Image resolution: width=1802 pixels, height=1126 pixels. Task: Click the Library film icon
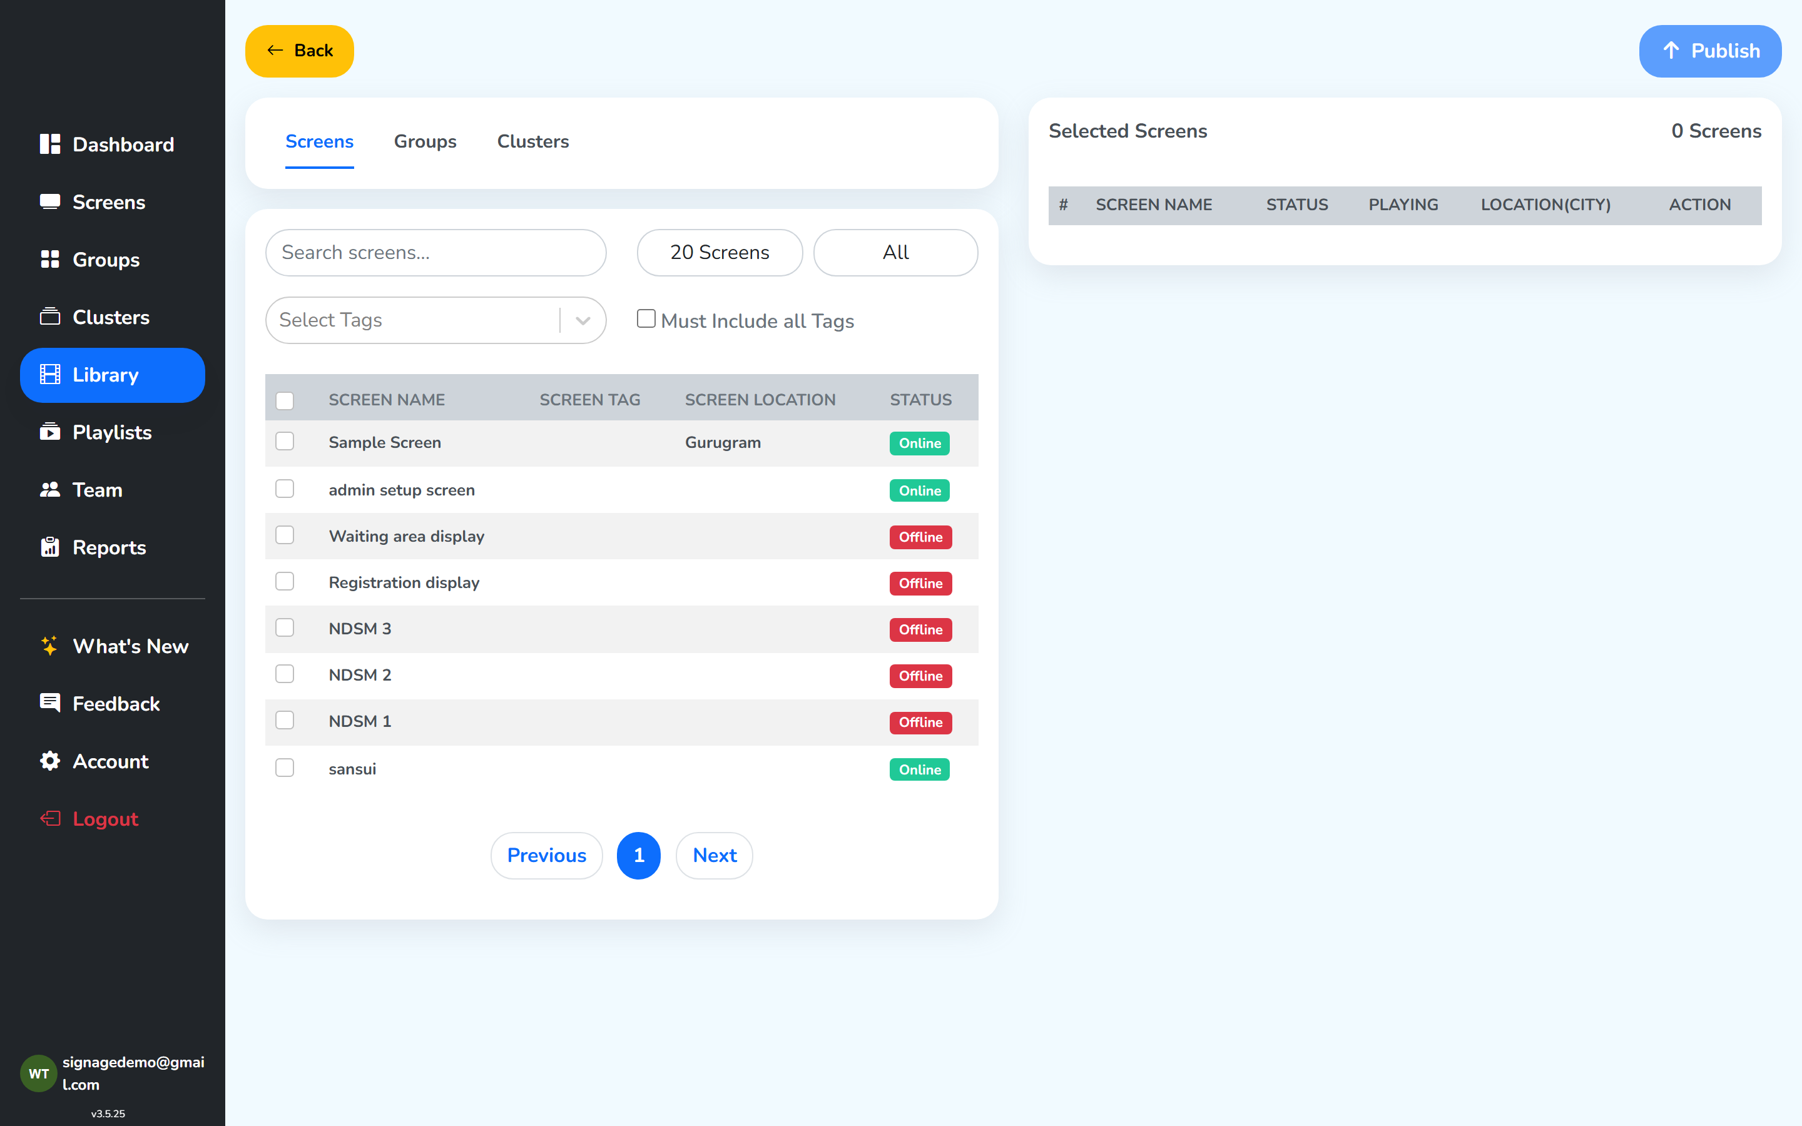tap(50, 375)
